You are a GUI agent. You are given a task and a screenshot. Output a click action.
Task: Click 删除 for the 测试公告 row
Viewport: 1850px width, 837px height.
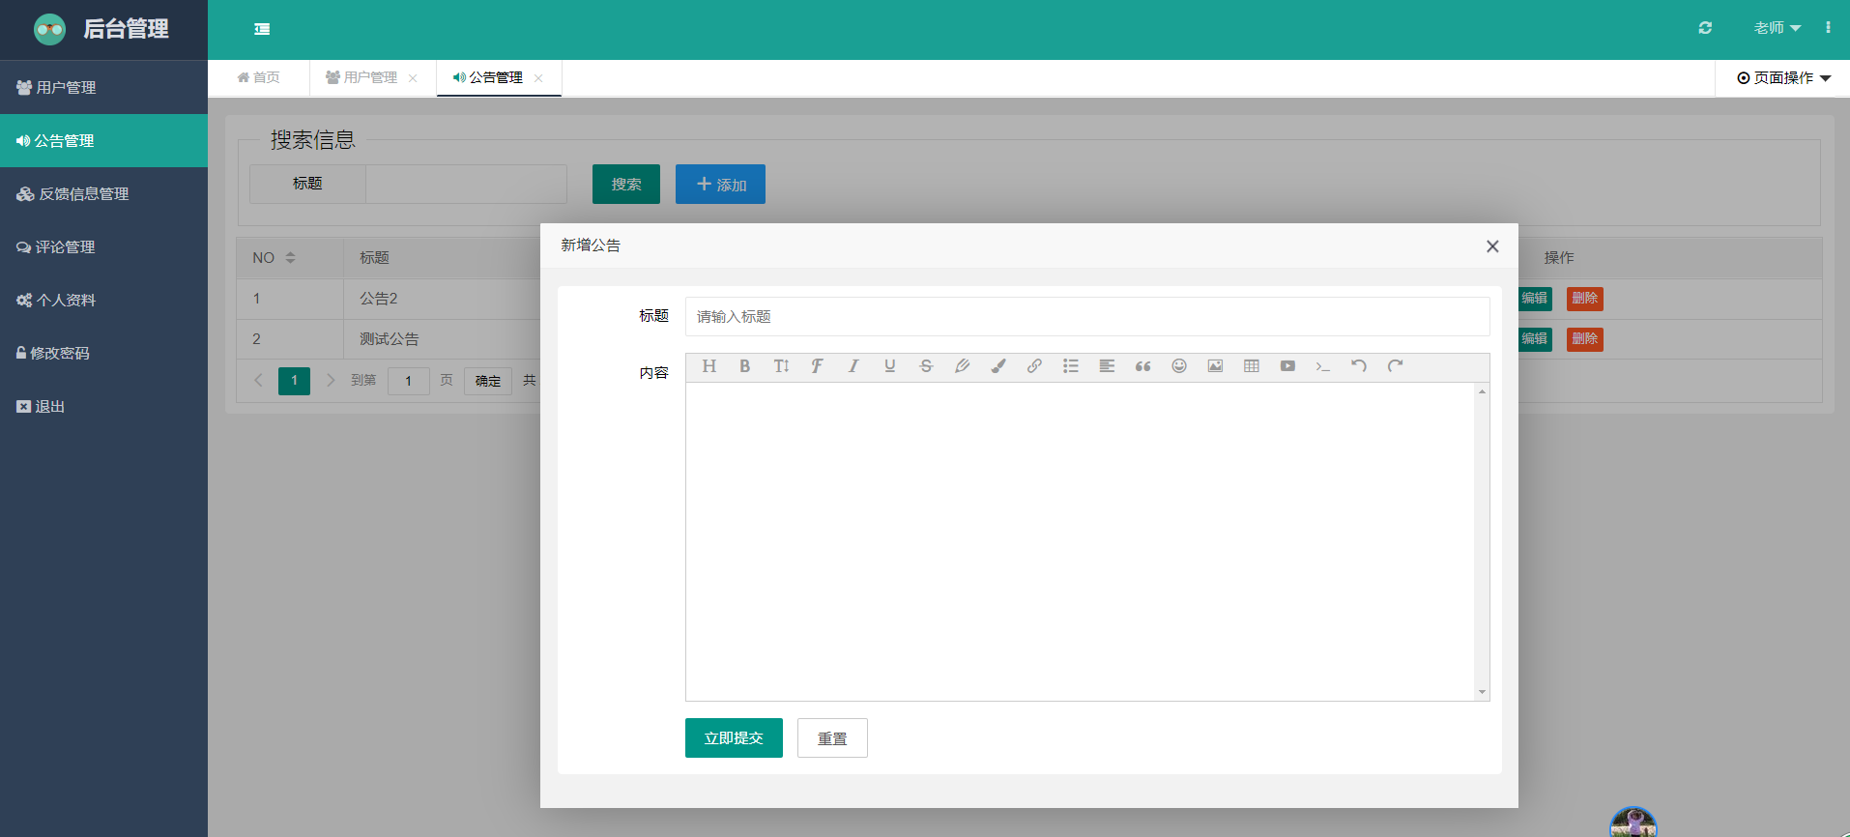coord(1585,339)
